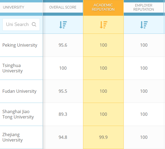Click Zhejiang University overall score 94.8

click(63, 137)
